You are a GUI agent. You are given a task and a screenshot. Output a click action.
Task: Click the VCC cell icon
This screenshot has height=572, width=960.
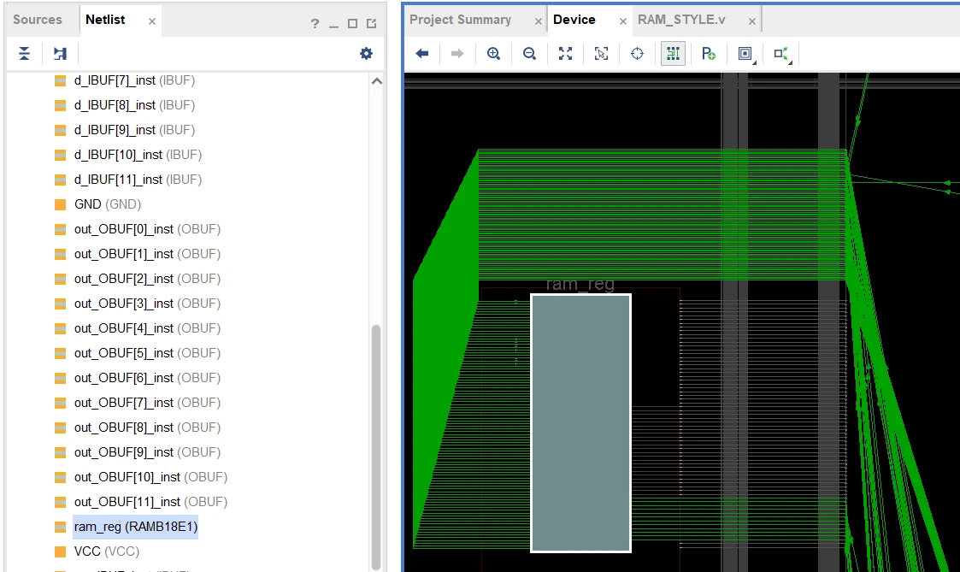[60, 551]
